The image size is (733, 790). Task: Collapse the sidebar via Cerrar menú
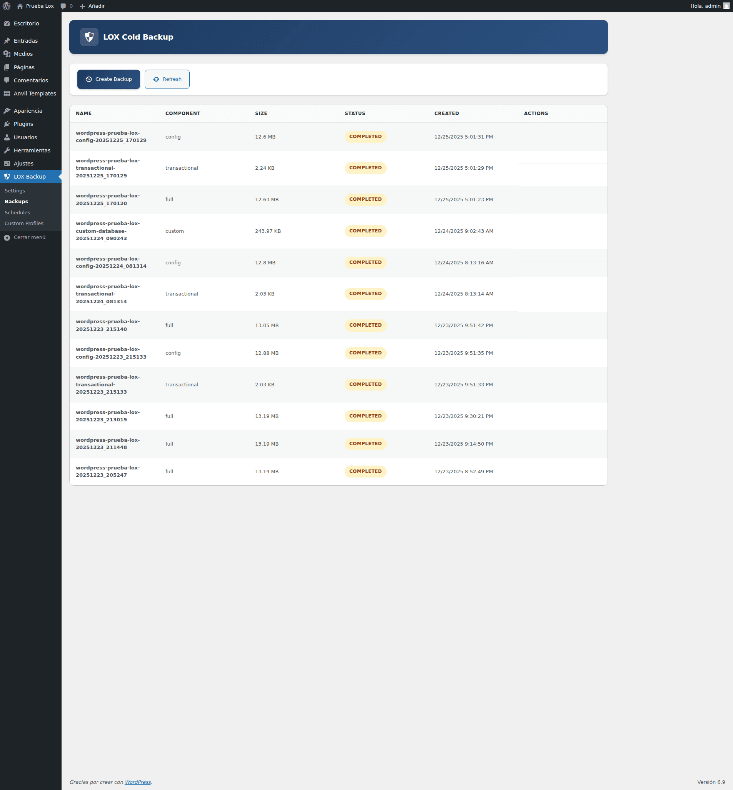[25, 237]
